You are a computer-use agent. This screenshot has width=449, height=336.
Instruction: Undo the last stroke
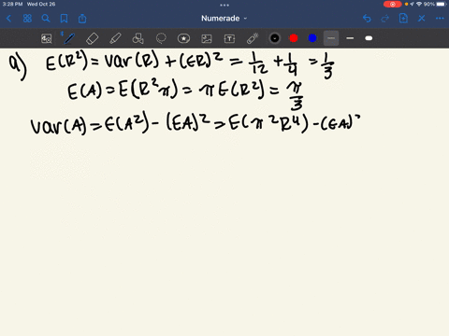point(367,19)
